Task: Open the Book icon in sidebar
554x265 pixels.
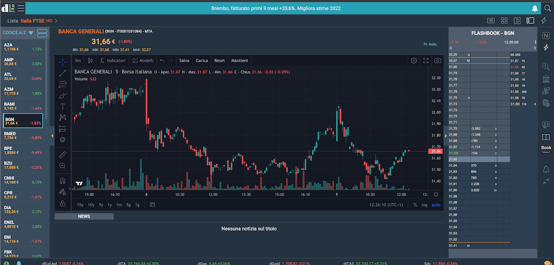Action: coord(546,137)
